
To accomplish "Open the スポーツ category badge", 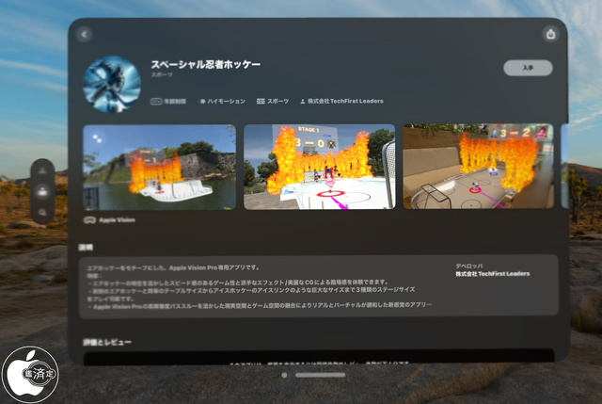I will pyautogui.click(x=273, y=101).
